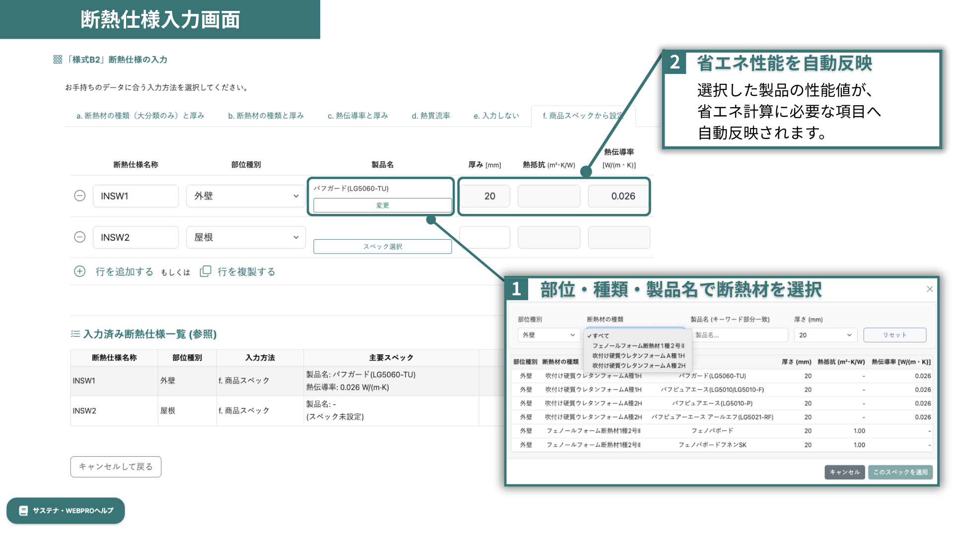Click the book icon in help button
Image resolution: width=953 pixels, height=536 pixels.
(23, 511)
